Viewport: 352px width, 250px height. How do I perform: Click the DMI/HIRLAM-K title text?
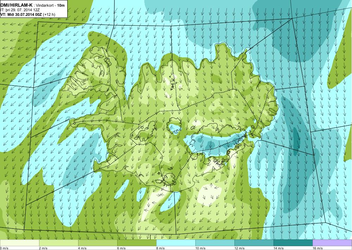(17, 5)
